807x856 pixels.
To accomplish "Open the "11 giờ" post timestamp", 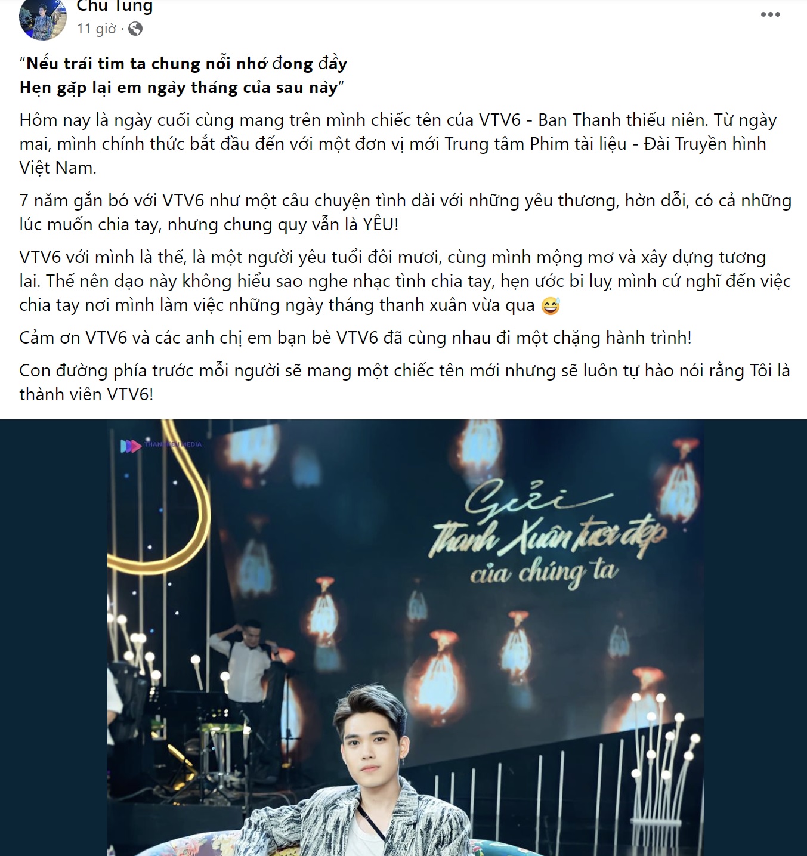I will click(x=97, y=29).
